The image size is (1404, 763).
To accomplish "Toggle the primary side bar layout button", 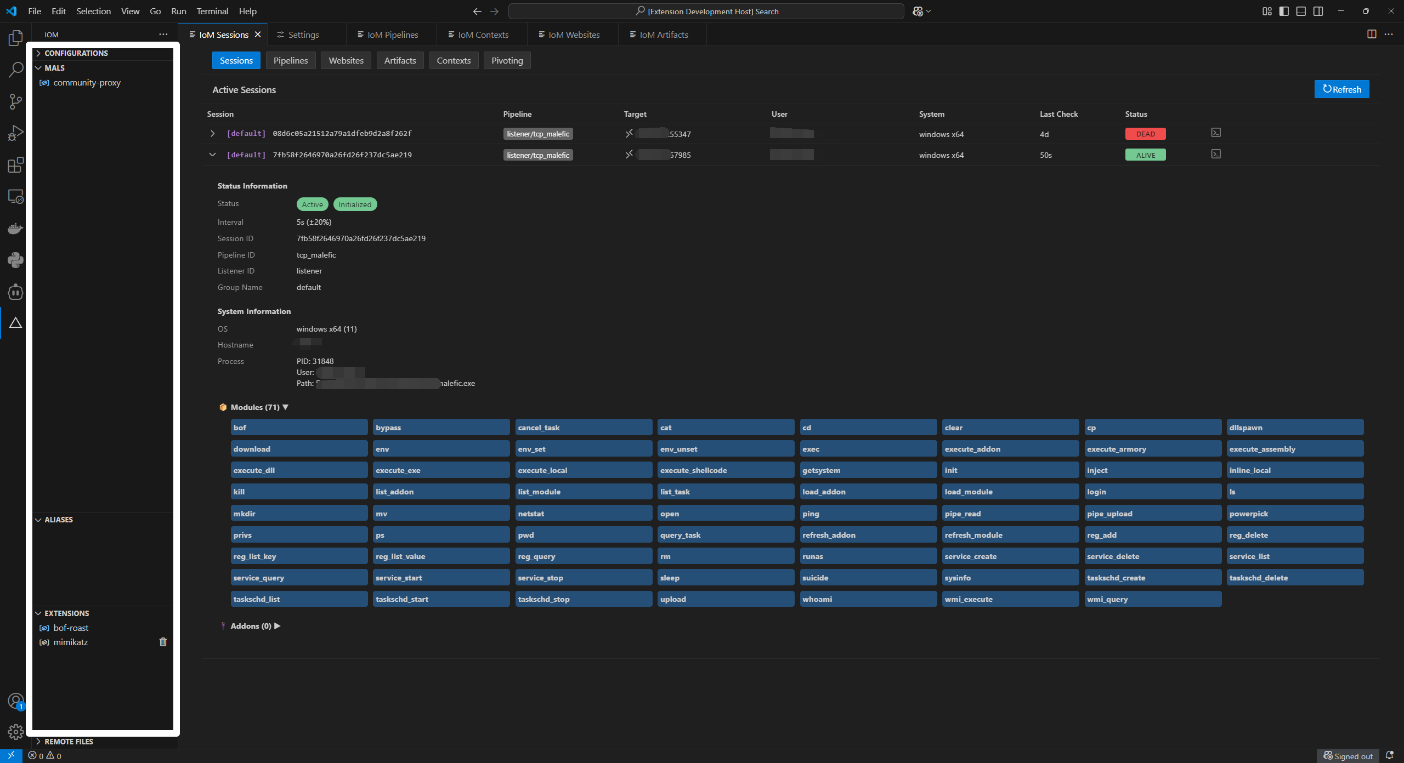I will (1284, 11).
